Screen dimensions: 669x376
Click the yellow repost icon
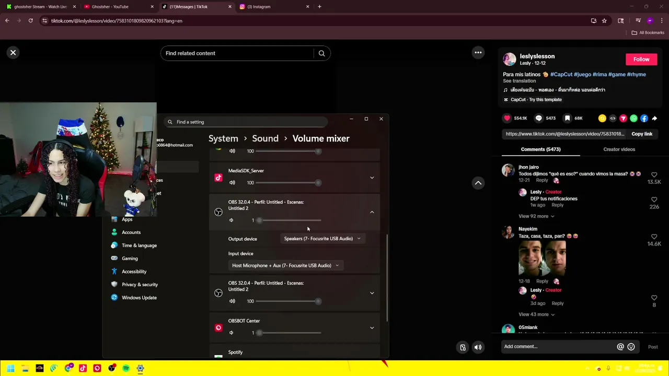pyautogui.click(x=602, y=119)
